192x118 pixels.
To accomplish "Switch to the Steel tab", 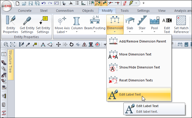I will 44,11.
